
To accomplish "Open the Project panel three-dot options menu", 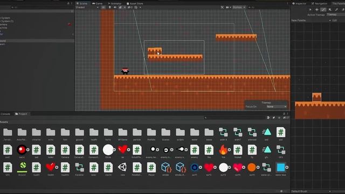I will (287, 114).
